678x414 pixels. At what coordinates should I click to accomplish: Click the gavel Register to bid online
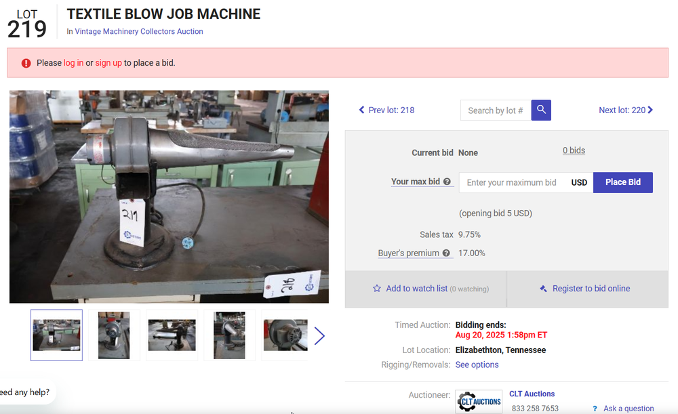[x=543, y=289]
